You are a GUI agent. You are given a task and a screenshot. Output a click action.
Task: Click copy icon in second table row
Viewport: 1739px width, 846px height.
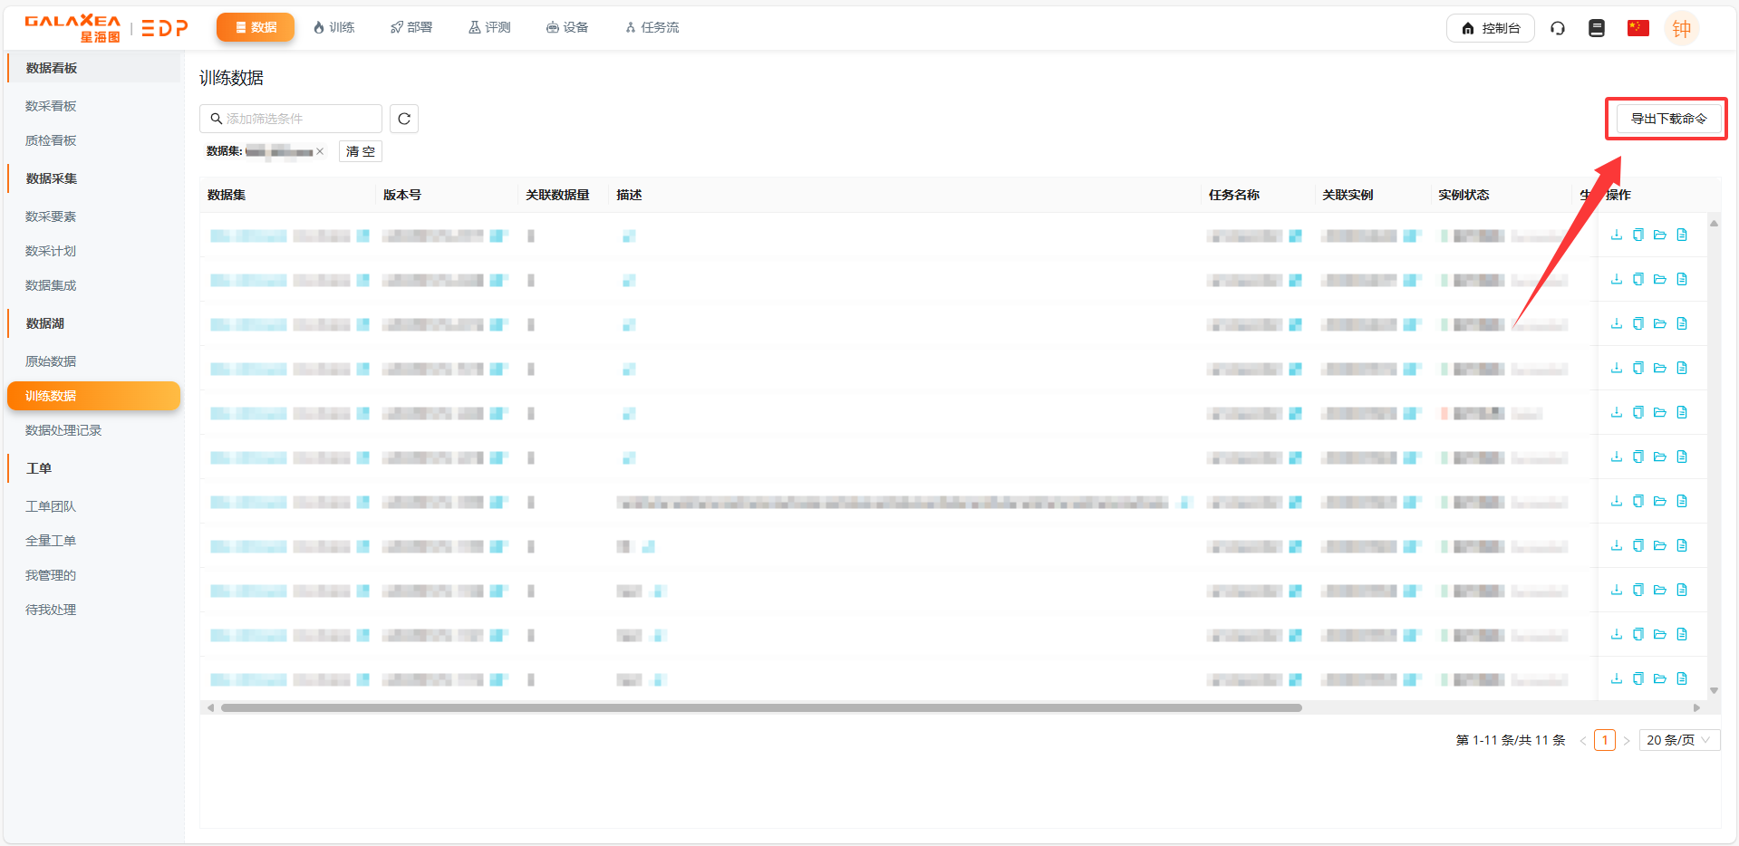(1638, 280)
